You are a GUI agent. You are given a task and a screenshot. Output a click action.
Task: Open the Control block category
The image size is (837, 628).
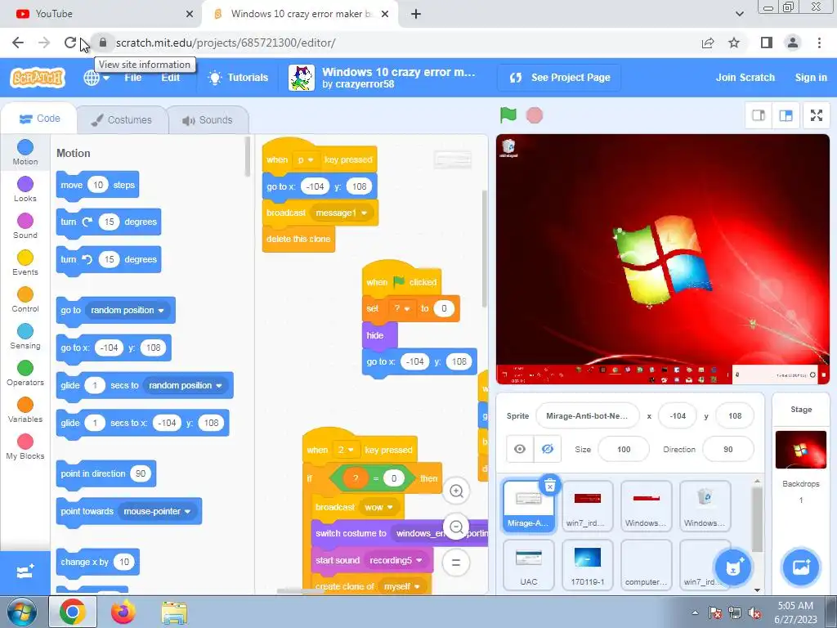(x=25, y=299)
